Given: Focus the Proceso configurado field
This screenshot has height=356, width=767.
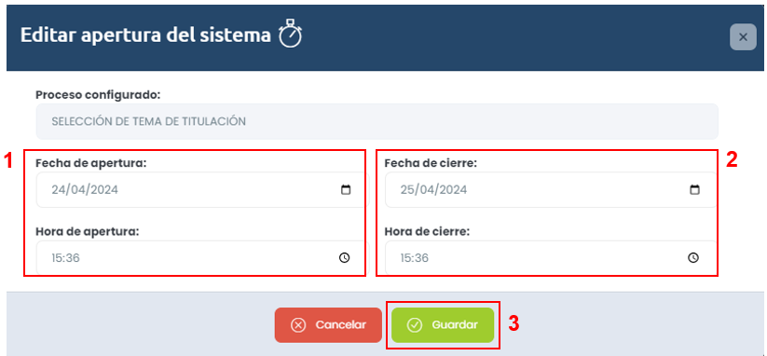Looking at the screenshot, I should [x=377, y=121].
